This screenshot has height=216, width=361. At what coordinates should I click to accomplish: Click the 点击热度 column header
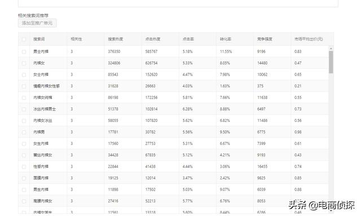[x=153, y=39]
